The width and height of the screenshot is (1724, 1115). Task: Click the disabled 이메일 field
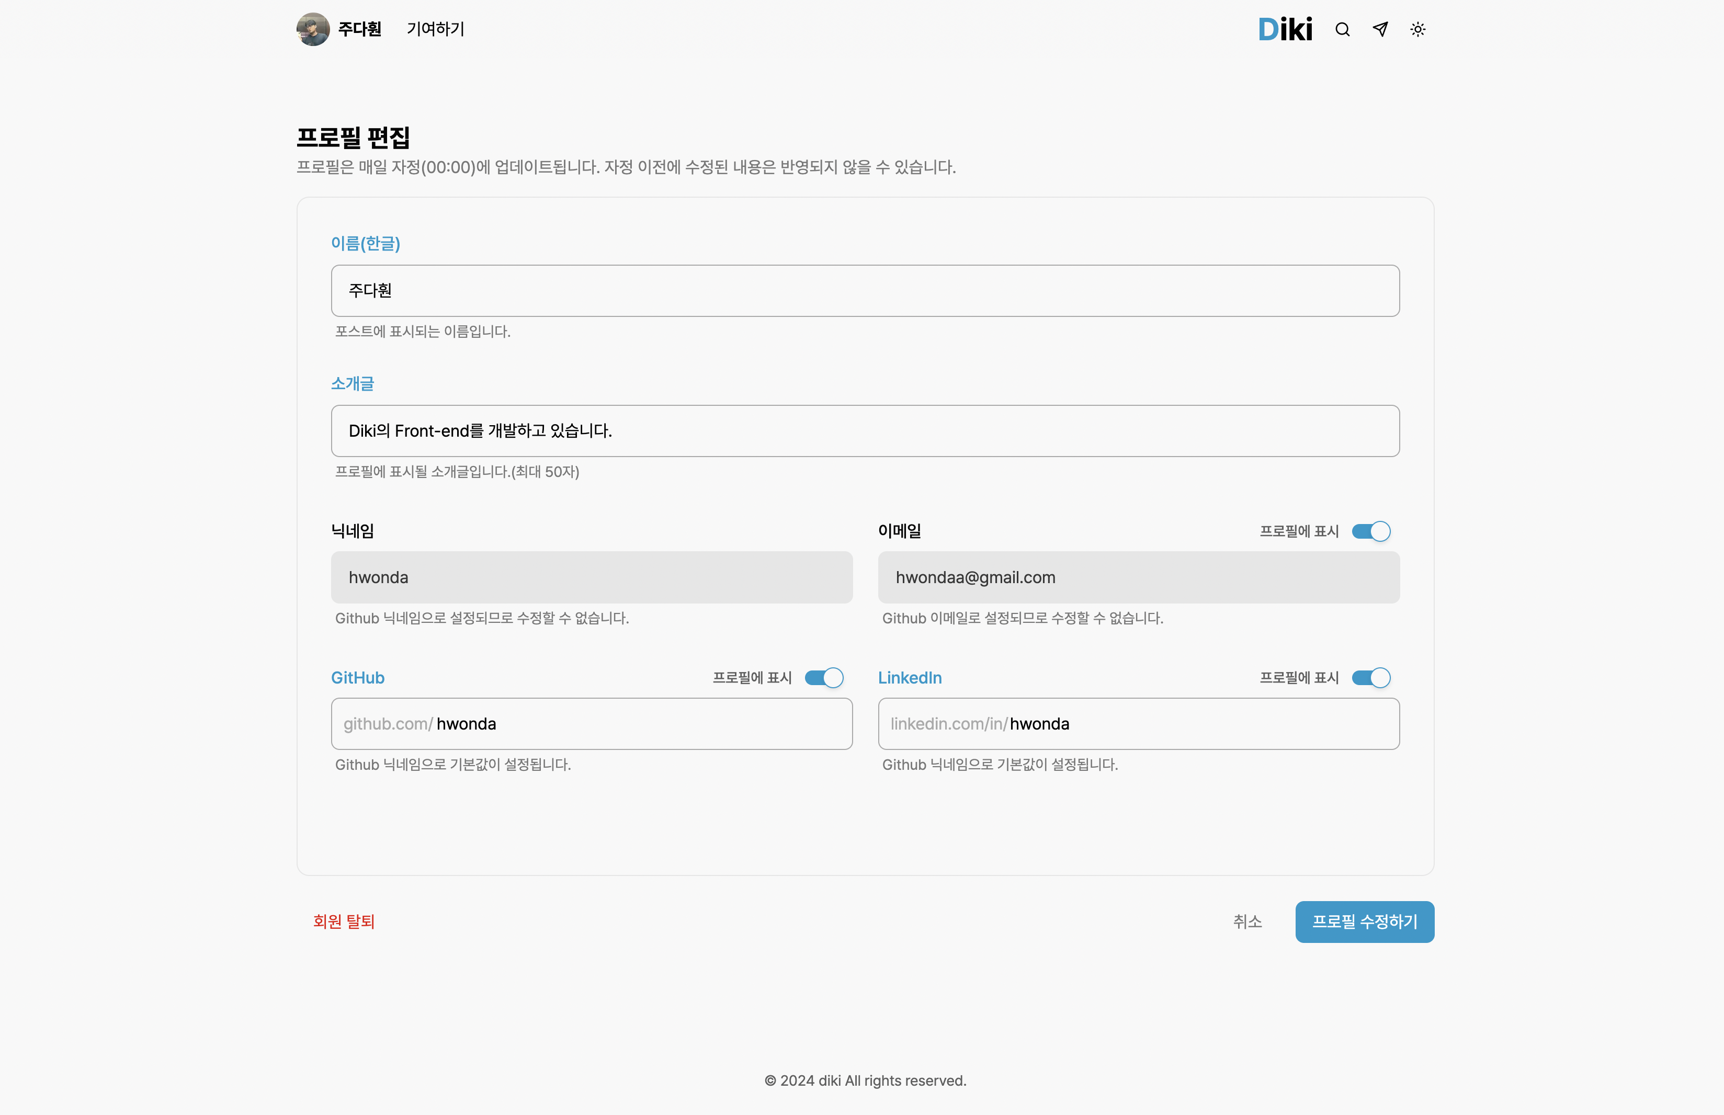pos(1138,578)
